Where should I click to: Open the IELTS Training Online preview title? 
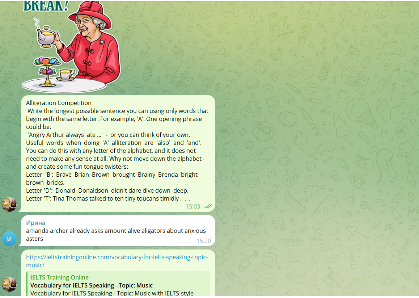[59, 277]
